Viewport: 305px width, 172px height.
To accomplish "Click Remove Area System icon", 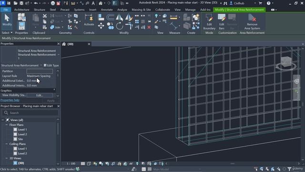I will (x=252, y=22).
